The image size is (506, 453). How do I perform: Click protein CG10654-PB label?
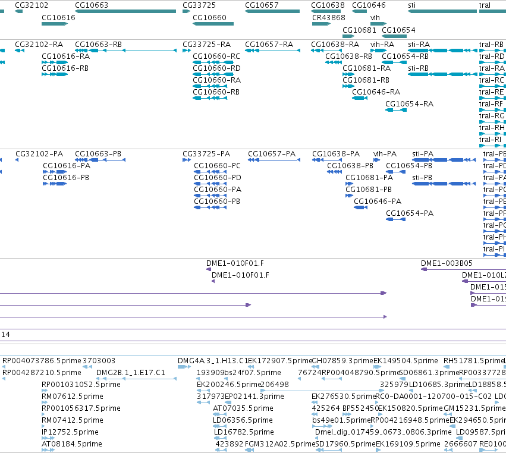[409, 166]
